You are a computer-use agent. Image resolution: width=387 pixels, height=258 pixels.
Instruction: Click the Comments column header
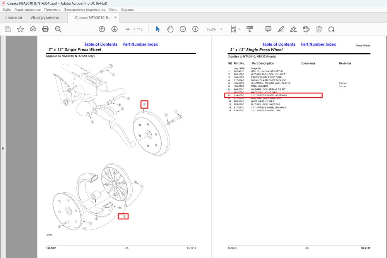(x=308, y=63)
